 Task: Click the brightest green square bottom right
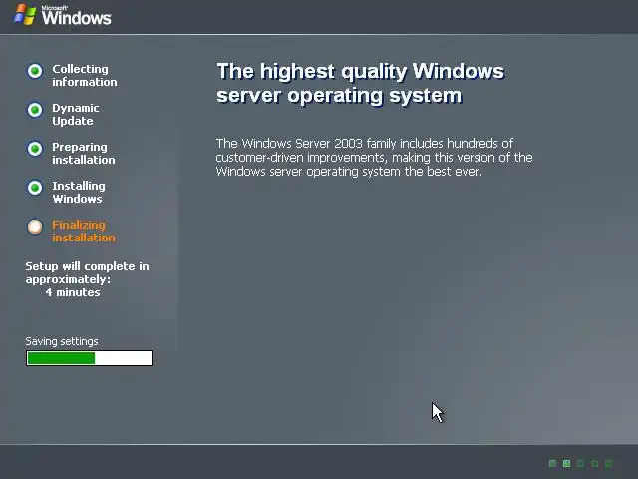click(566, 463)
